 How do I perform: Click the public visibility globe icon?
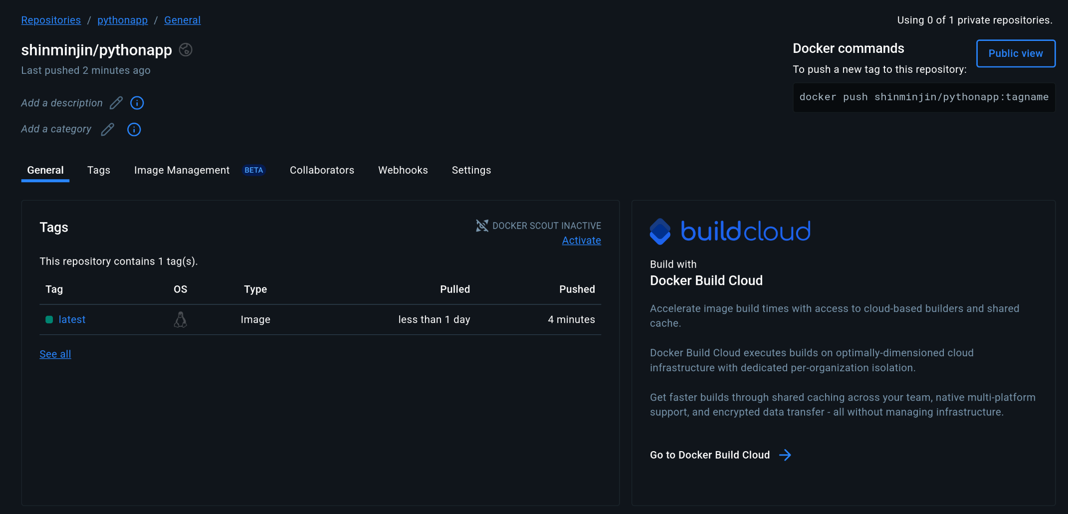pos(186,50)
